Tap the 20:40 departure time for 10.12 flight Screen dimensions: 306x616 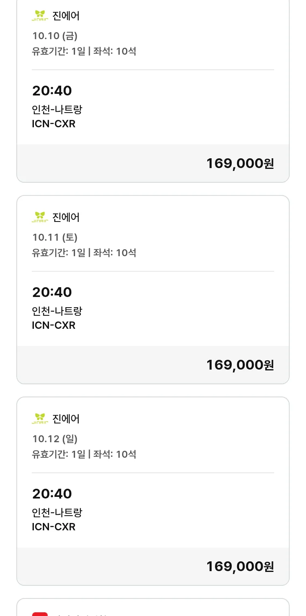(52, 494)
